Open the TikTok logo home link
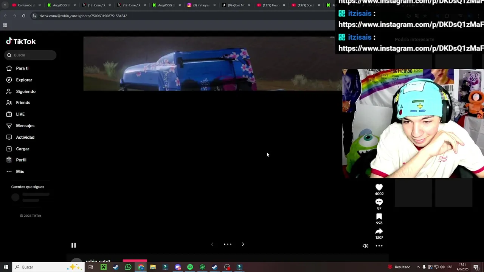484x272 pixels. pyautogui.click(x=21, y=41)
